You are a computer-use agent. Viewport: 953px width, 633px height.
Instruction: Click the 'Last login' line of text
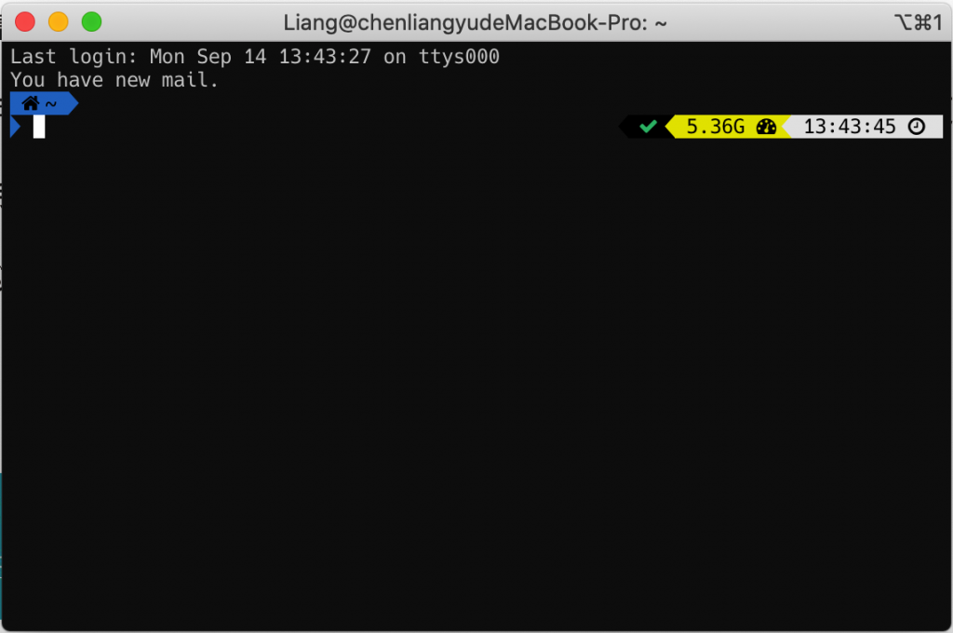click(255, 57)
